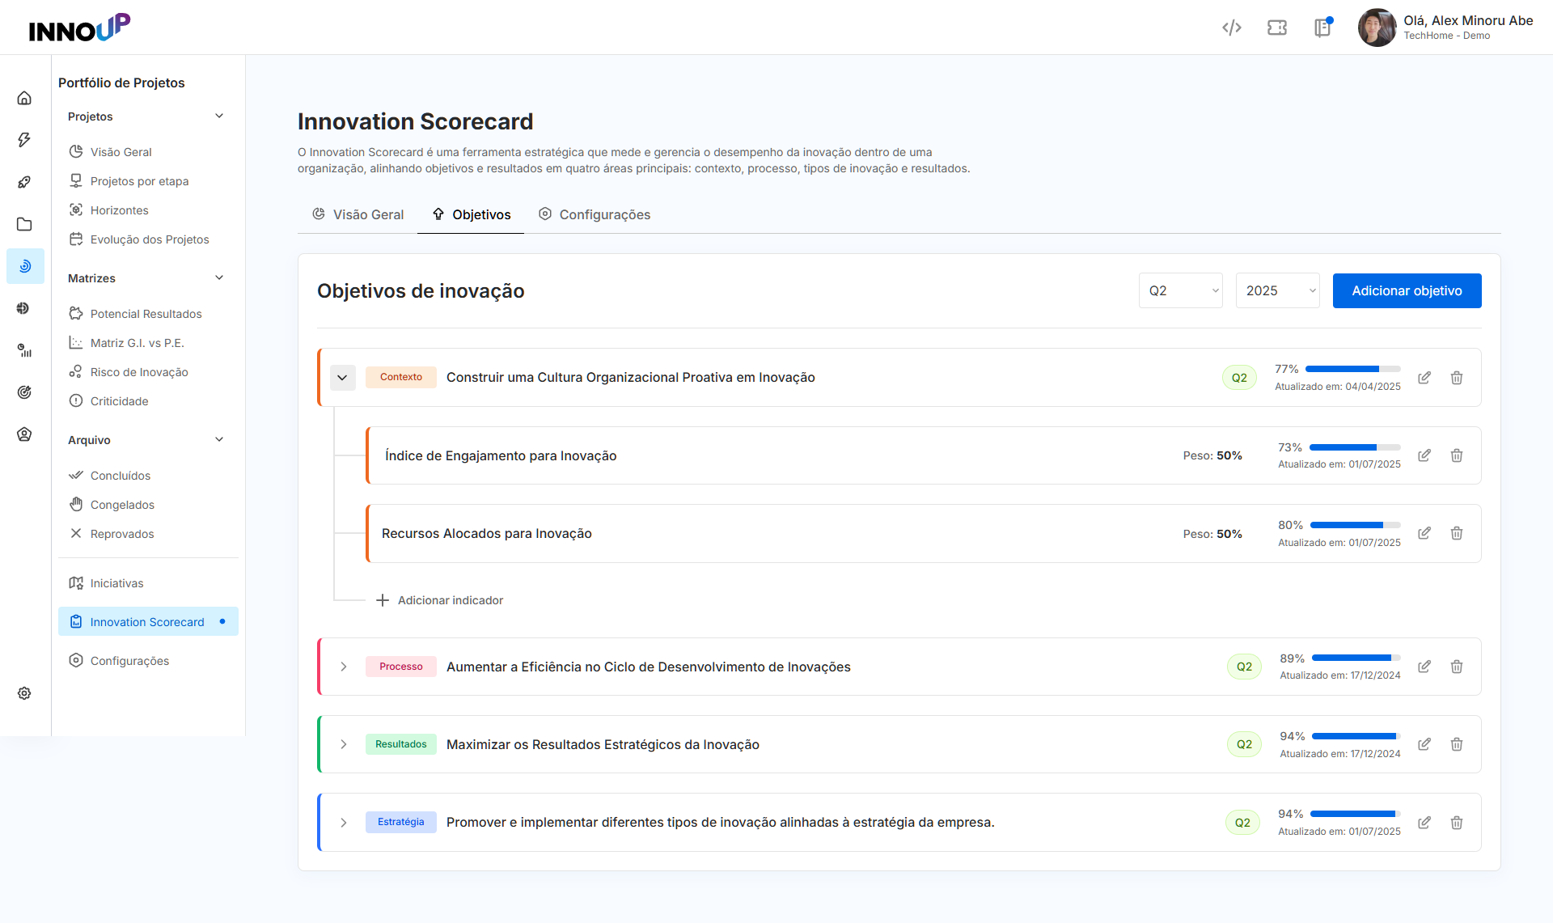Collapse the Contexto objective chevron
The height and width of the screenshot is (923, 1553).
point(343,378)
